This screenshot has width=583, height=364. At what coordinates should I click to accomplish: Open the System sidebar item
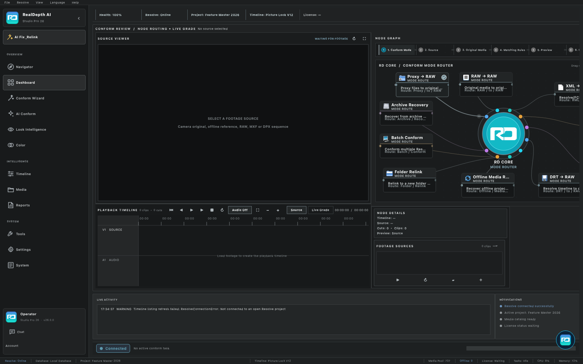click(44, 265)
